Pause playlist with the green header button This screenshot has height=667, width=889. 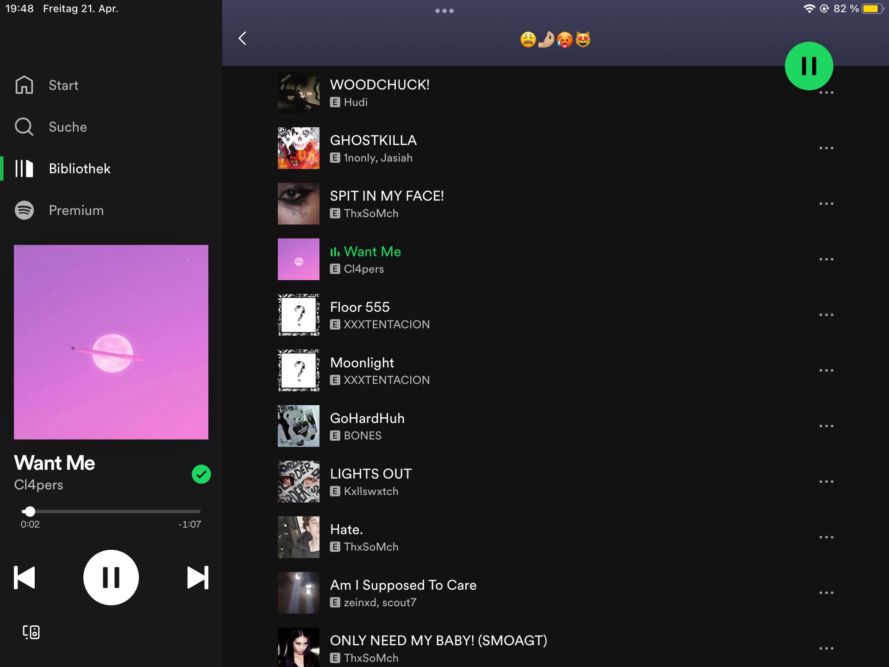(x=808, y=66)
